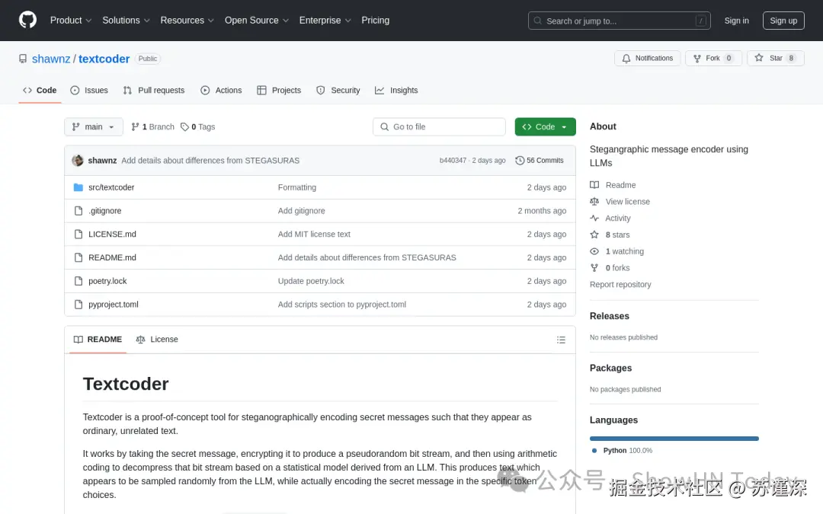Expand the Product menu
Viewport: 823px width, 514px height.
pyautogui.click(x=71, y=21)
